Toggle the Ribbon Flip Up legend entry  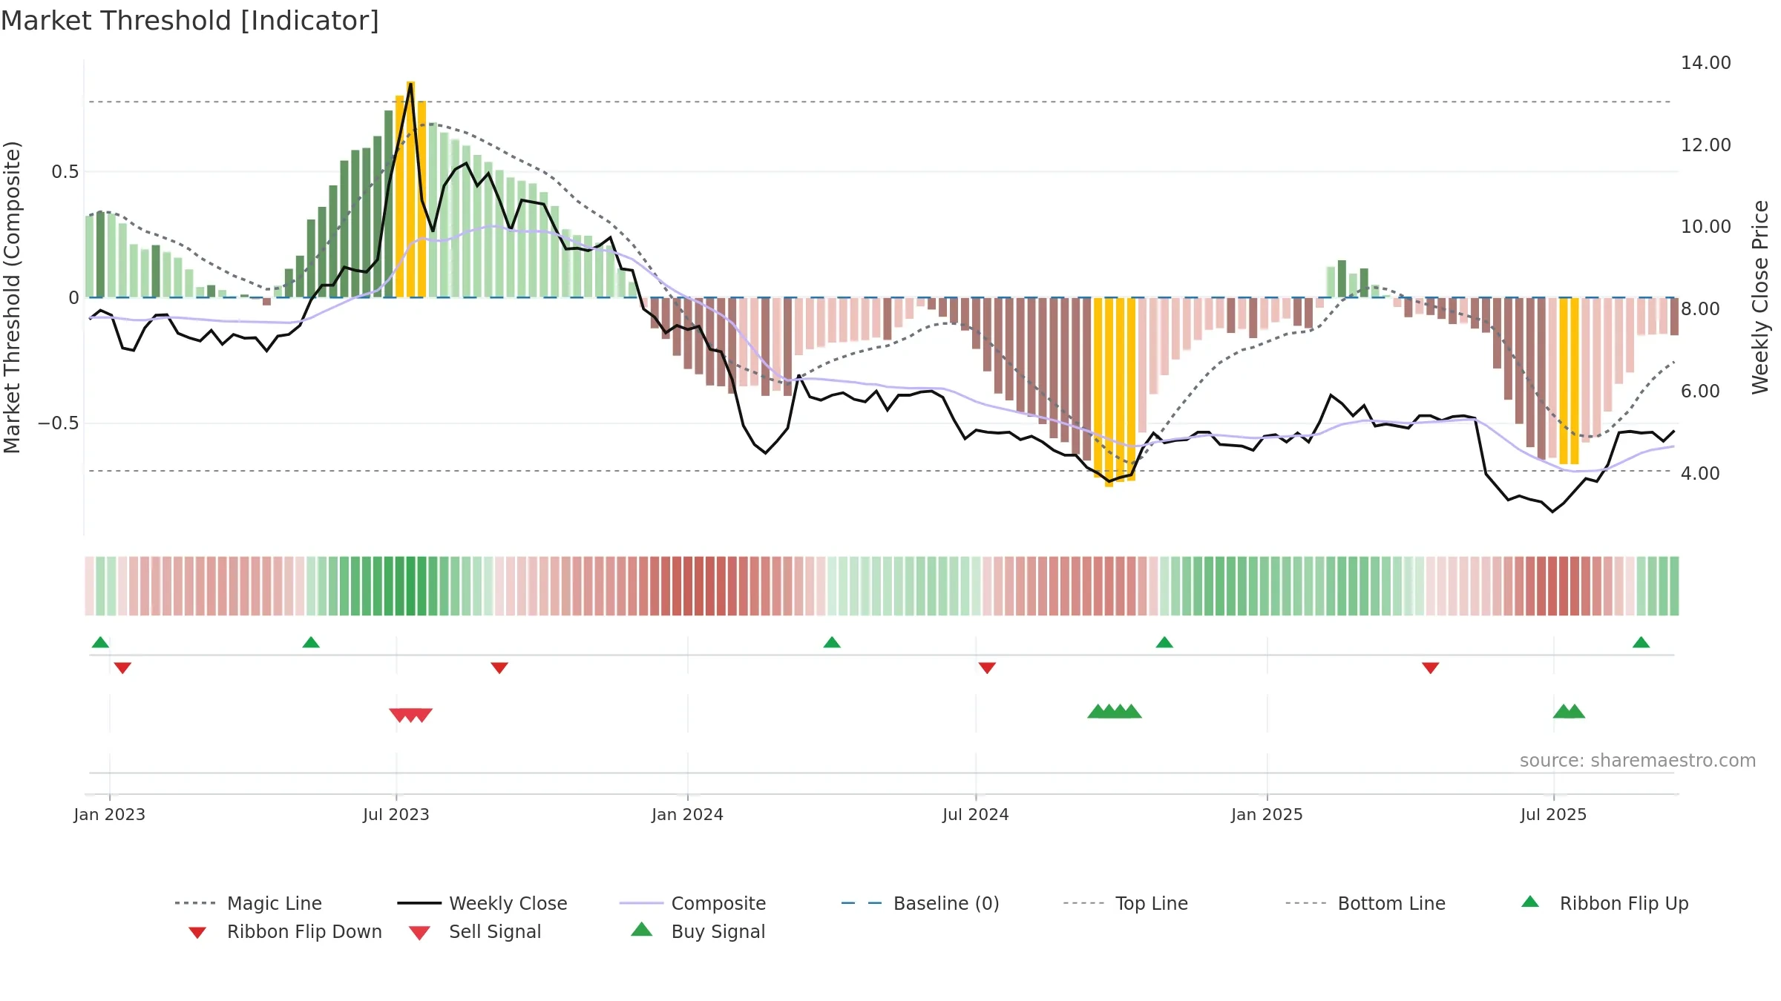coord(1604,903)
